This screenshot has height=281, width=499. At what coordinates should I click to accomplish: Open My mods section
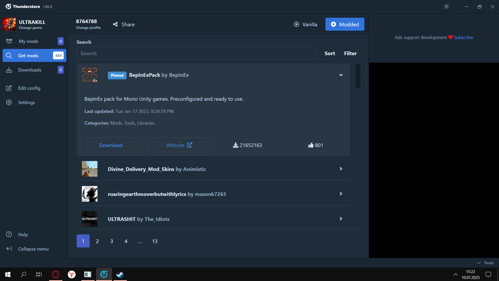point(34,41)
